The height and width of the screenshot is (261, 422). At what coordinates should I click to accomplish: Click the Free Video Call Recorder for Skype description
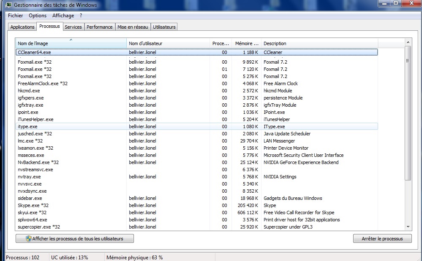[299, 213]
